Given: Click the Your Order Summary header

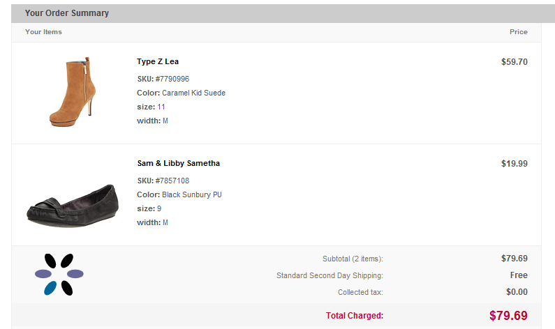Looking at the screenshot, I should 66,13.
